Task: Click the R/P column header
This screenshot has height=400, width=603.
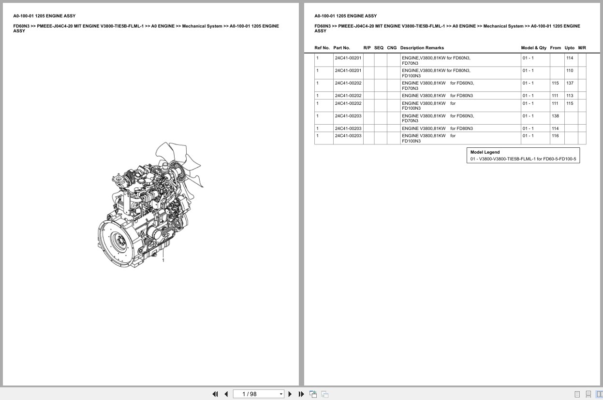Action: 367,48
